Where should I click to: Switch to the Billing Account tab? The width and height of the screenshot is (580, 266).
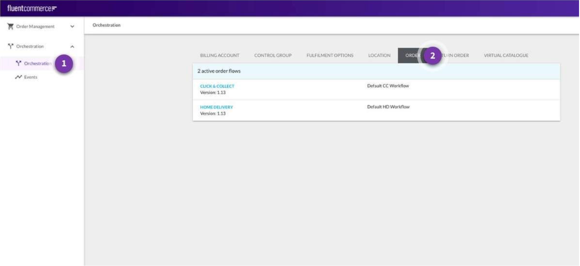219,55
